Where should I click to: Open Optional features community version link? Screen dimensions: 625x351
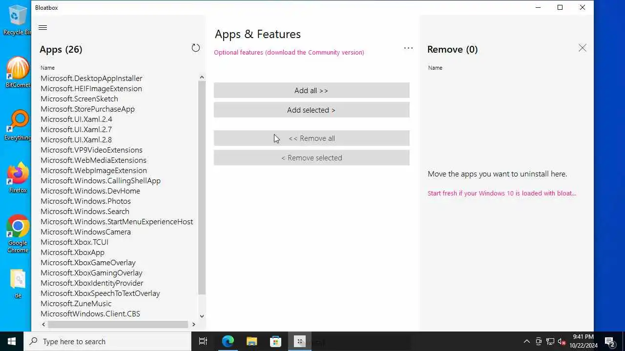289,52
